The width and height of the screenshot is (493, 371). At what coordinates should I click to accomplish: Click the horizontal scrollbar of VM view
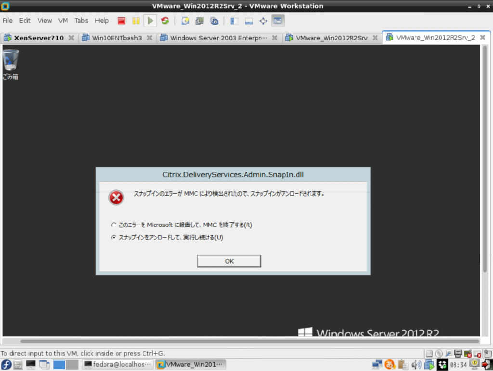[249, 341]
